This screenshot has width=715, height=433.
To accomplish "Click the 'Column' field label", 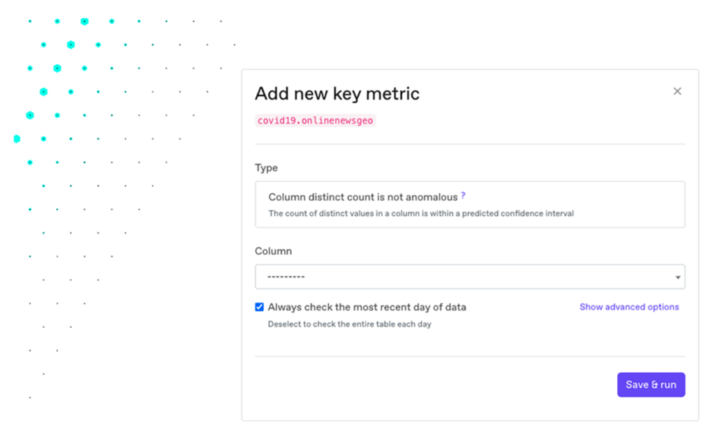I will (x=273, y=251).
